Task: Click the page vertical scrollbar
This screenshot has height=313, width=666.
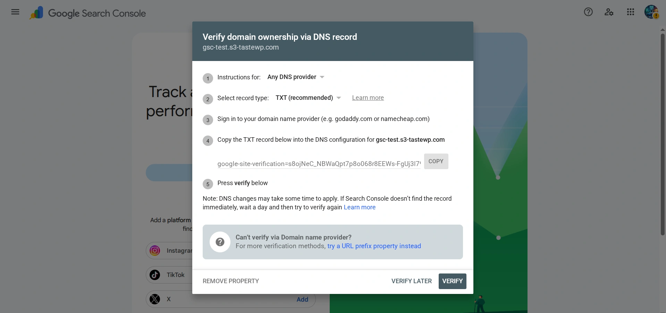Action: pyautogui.click(x=663, y=134)
